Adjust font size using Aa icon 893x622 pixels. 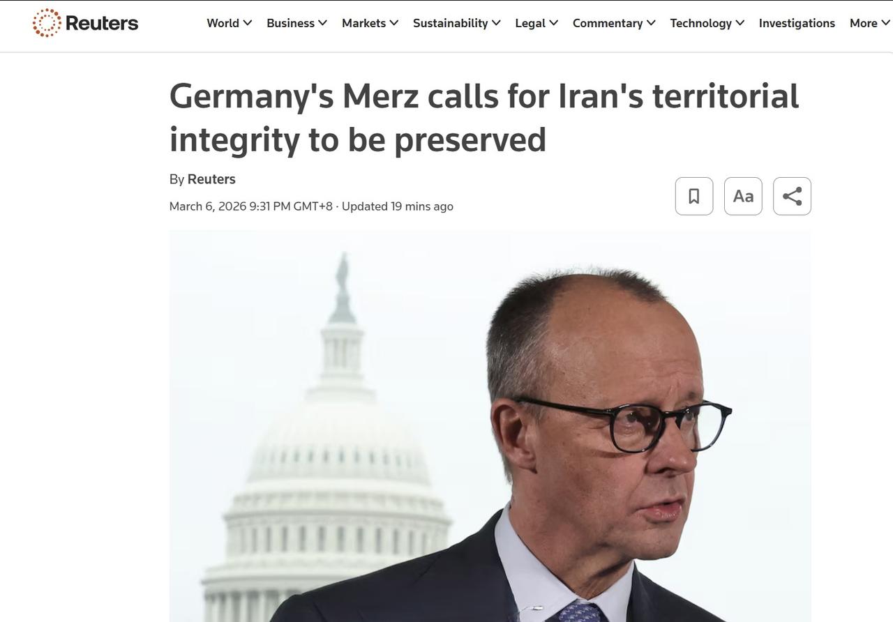click(x=742, y=196)
